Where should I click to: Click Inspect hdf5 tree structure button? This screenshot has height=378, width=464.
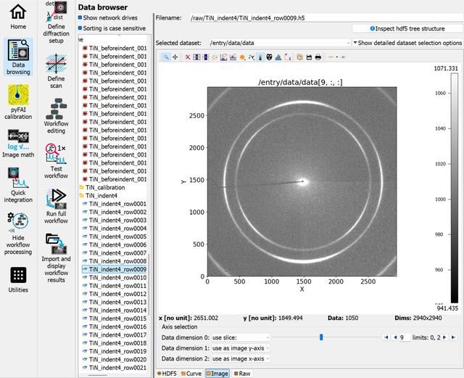407,29
